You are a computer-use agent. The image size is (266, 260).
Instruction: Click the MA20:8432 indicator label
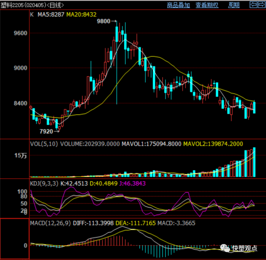point(81,15)
